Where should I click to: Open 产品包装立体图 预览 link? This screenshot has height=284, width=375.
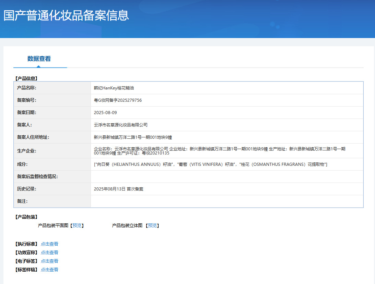(152, 225)
